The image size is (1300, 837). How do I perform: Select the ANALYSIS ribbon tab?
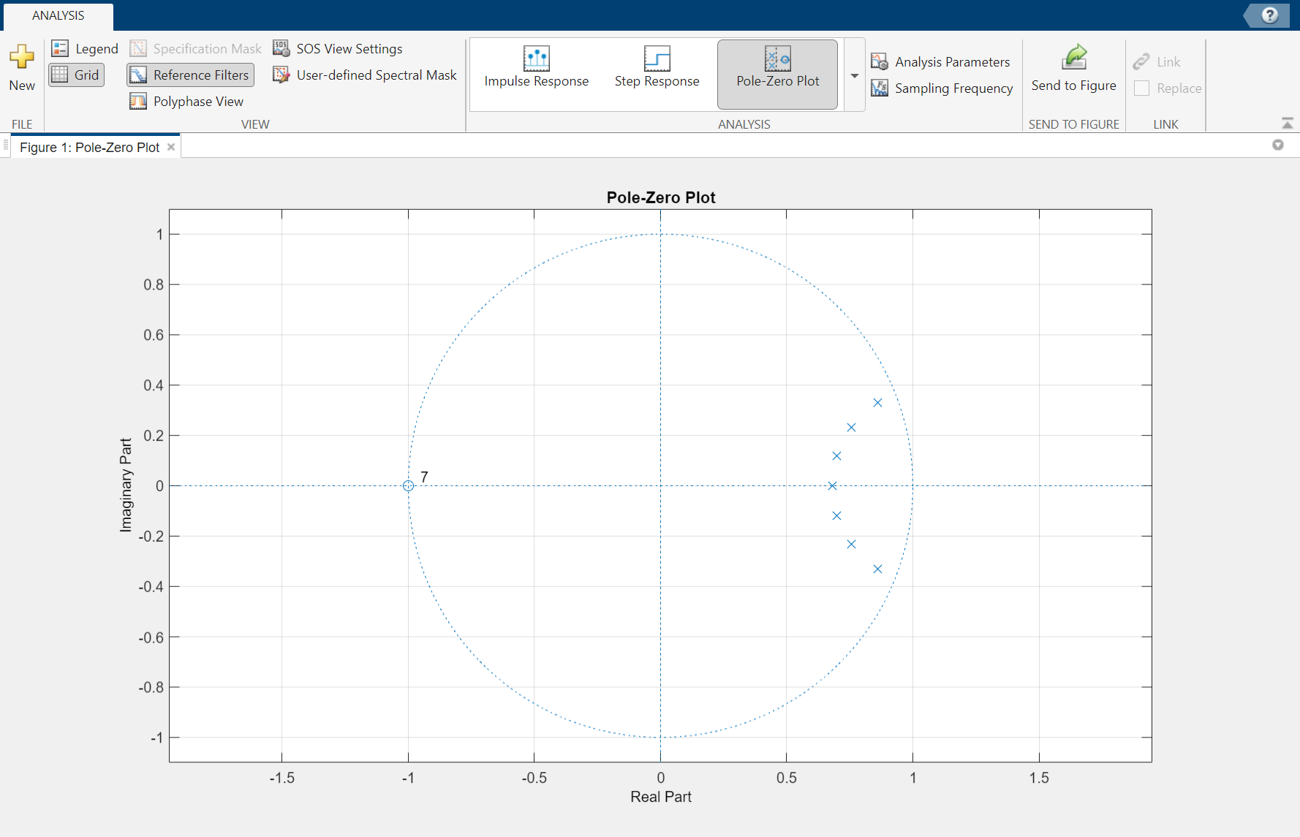[x=58, y=15]
